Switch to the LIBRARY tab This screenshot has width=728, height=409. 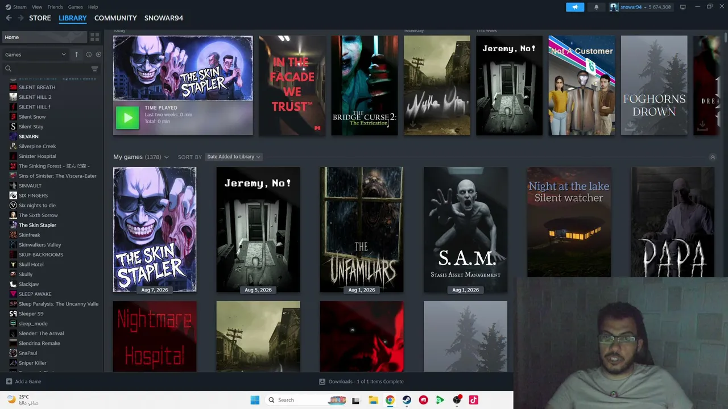(x=73, y=18)
